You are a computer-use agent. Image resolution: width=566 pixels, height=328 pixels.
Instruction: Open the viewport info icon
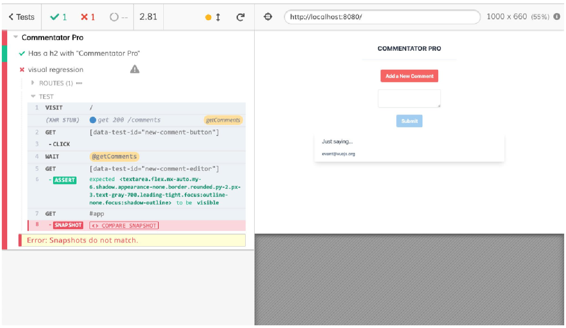pyautogui.click(x=557, y=17)
